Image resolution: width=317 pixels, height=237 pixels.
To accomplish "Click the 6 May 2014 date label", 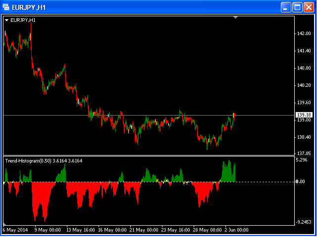I will pyautogui.click(x=15, y=230).
